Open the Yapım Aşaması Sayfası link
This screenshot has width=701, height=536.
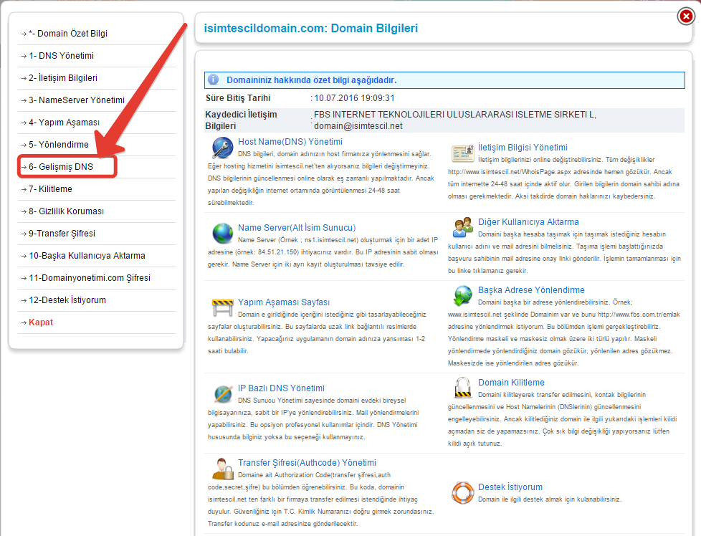pyautogui.click(x=284, y=302)
